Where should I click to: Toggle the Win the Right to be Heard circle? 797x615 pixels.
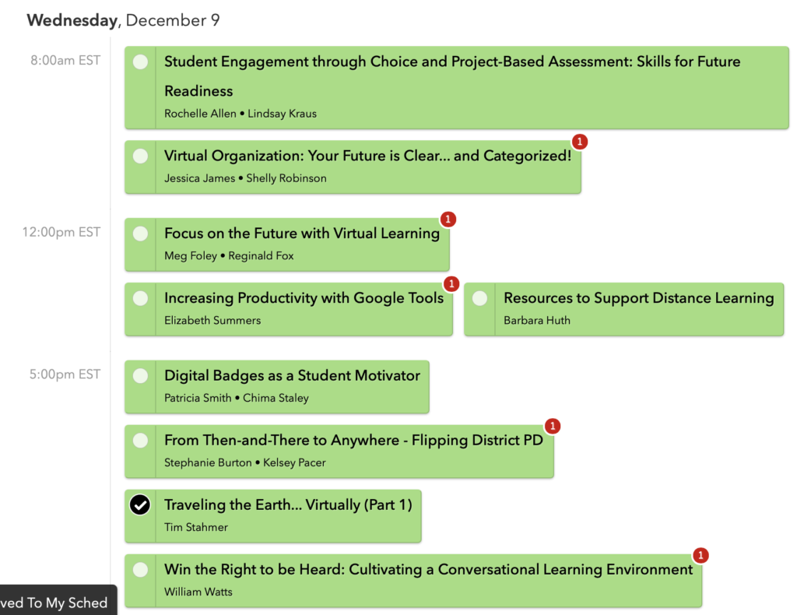tap(140, 570)
